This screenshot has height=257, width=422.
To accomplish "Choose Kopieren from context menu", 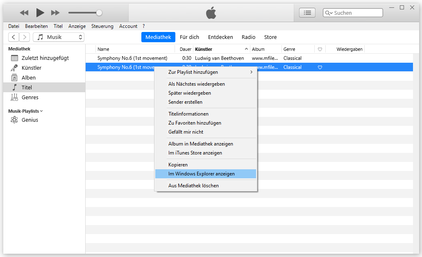I will click(x=206, y=165).
